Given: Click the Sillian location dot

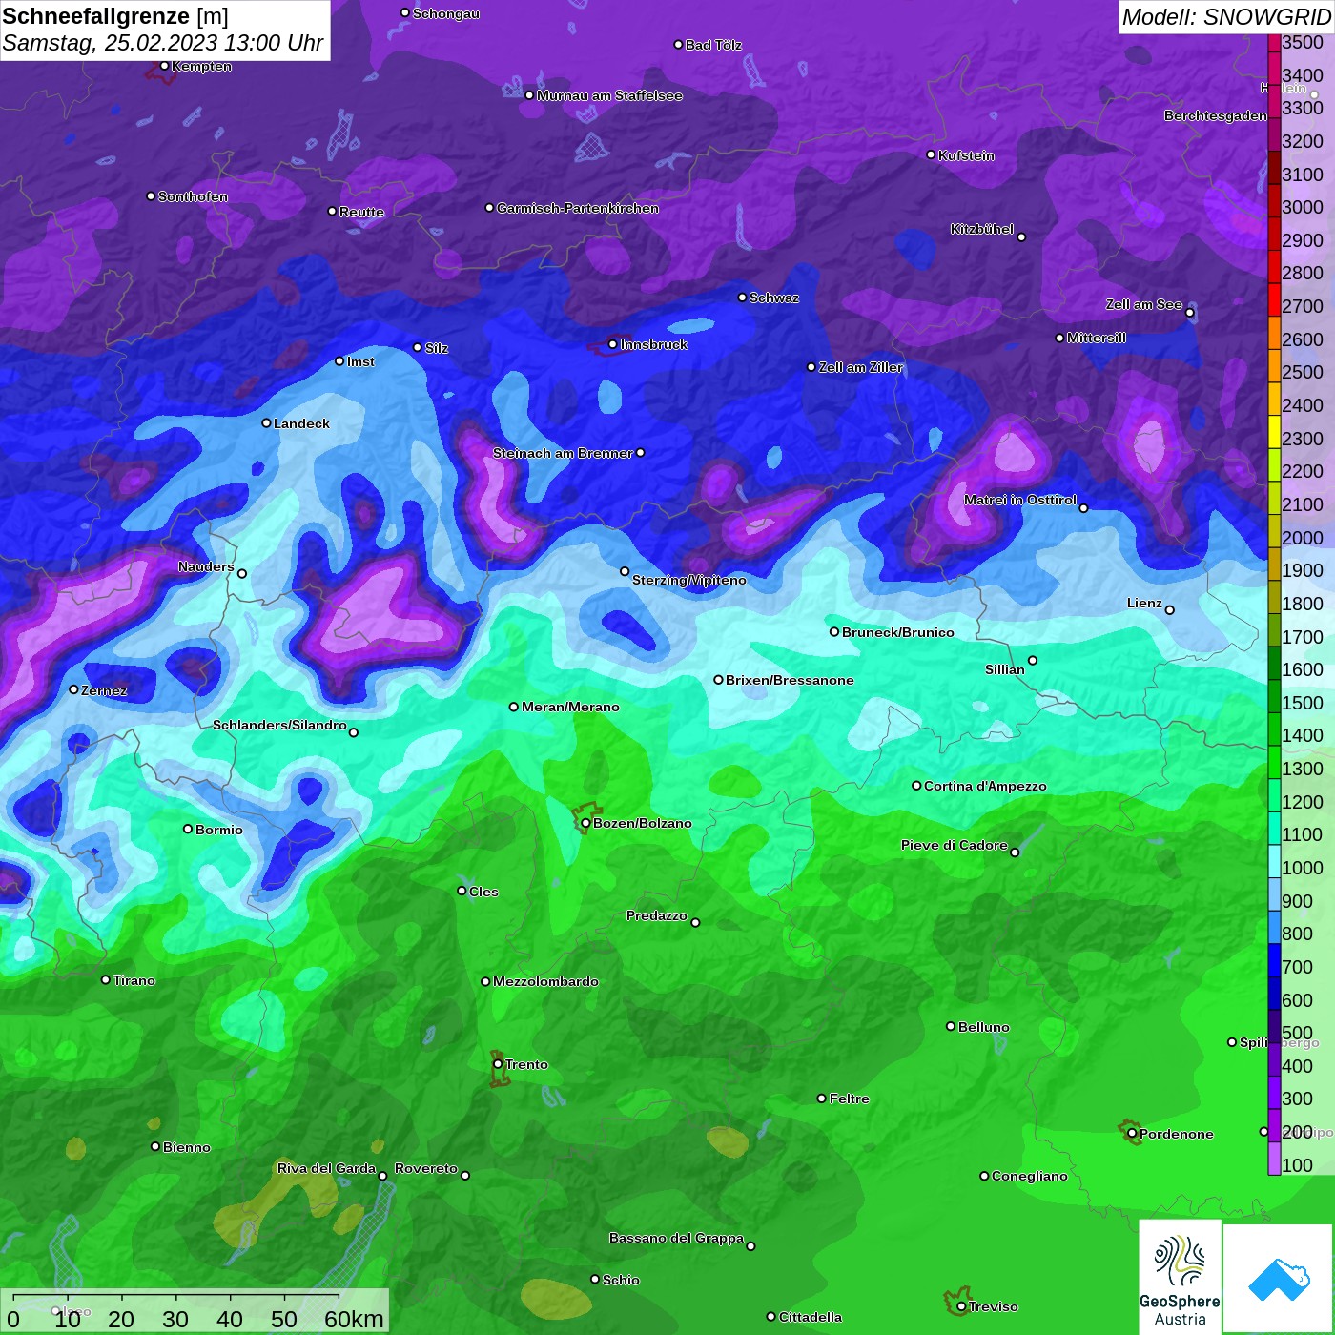Looking at the screenshot, I should [1032, 660].
